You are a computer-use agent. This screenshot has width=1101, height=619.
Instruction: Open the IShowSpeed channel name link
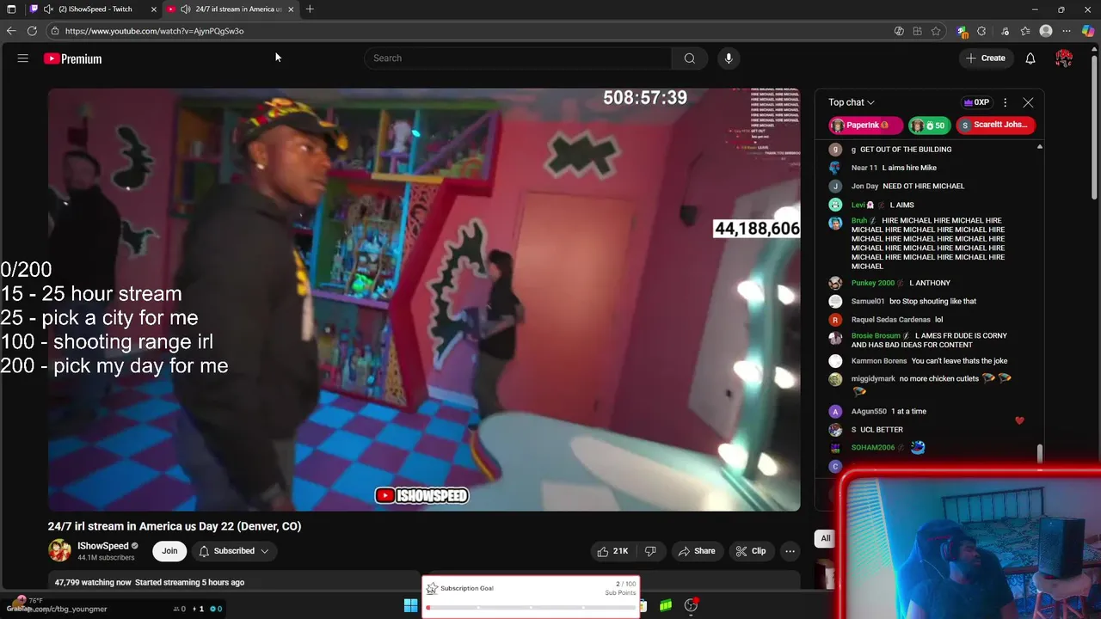click(x=102, y=546)
